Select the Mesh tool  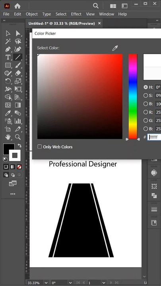click(x=8, y=105)
